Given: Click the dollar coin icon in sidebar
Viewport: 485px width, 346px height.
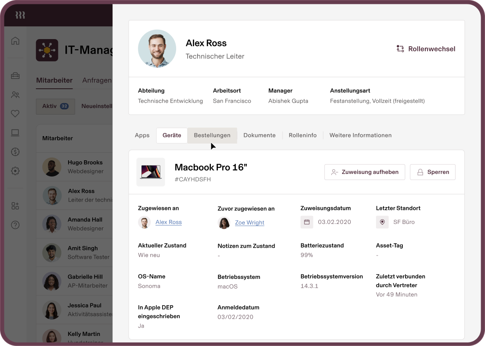Looking at the screenshot, I should tap(15, 152).
